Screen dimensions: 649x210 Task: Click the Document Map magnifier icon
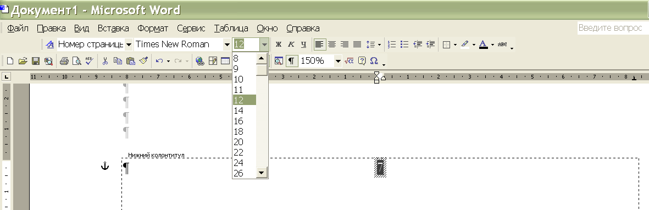(x=279, y=62)
